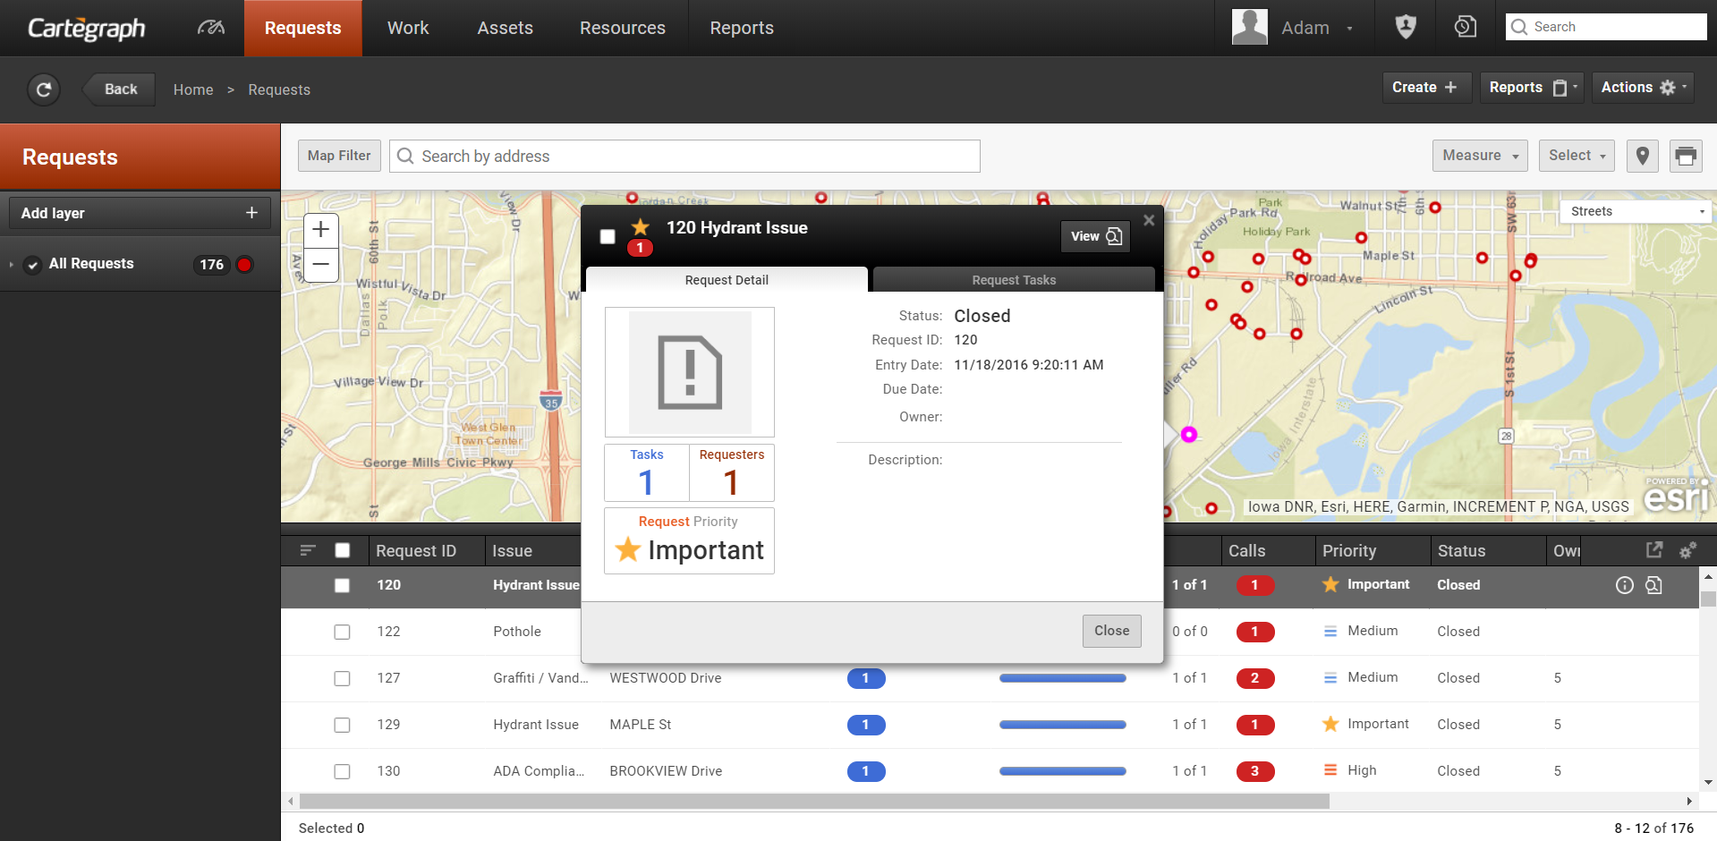Viewport: 1717px width, 841px height.
Task: Open the security shield icon
Action: [1406, 28]
